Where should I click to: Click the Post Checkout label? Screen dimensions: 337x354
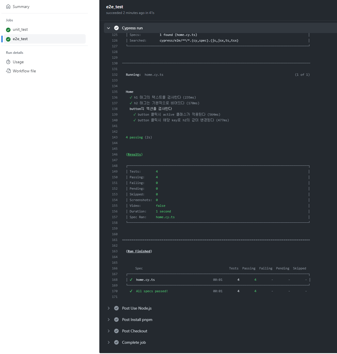point(135,331)
